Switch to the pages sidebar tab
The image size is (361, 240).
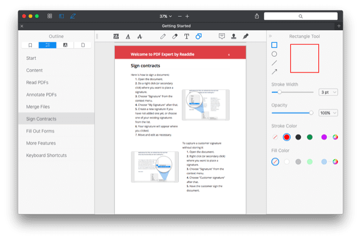click(x=83, y=45)
